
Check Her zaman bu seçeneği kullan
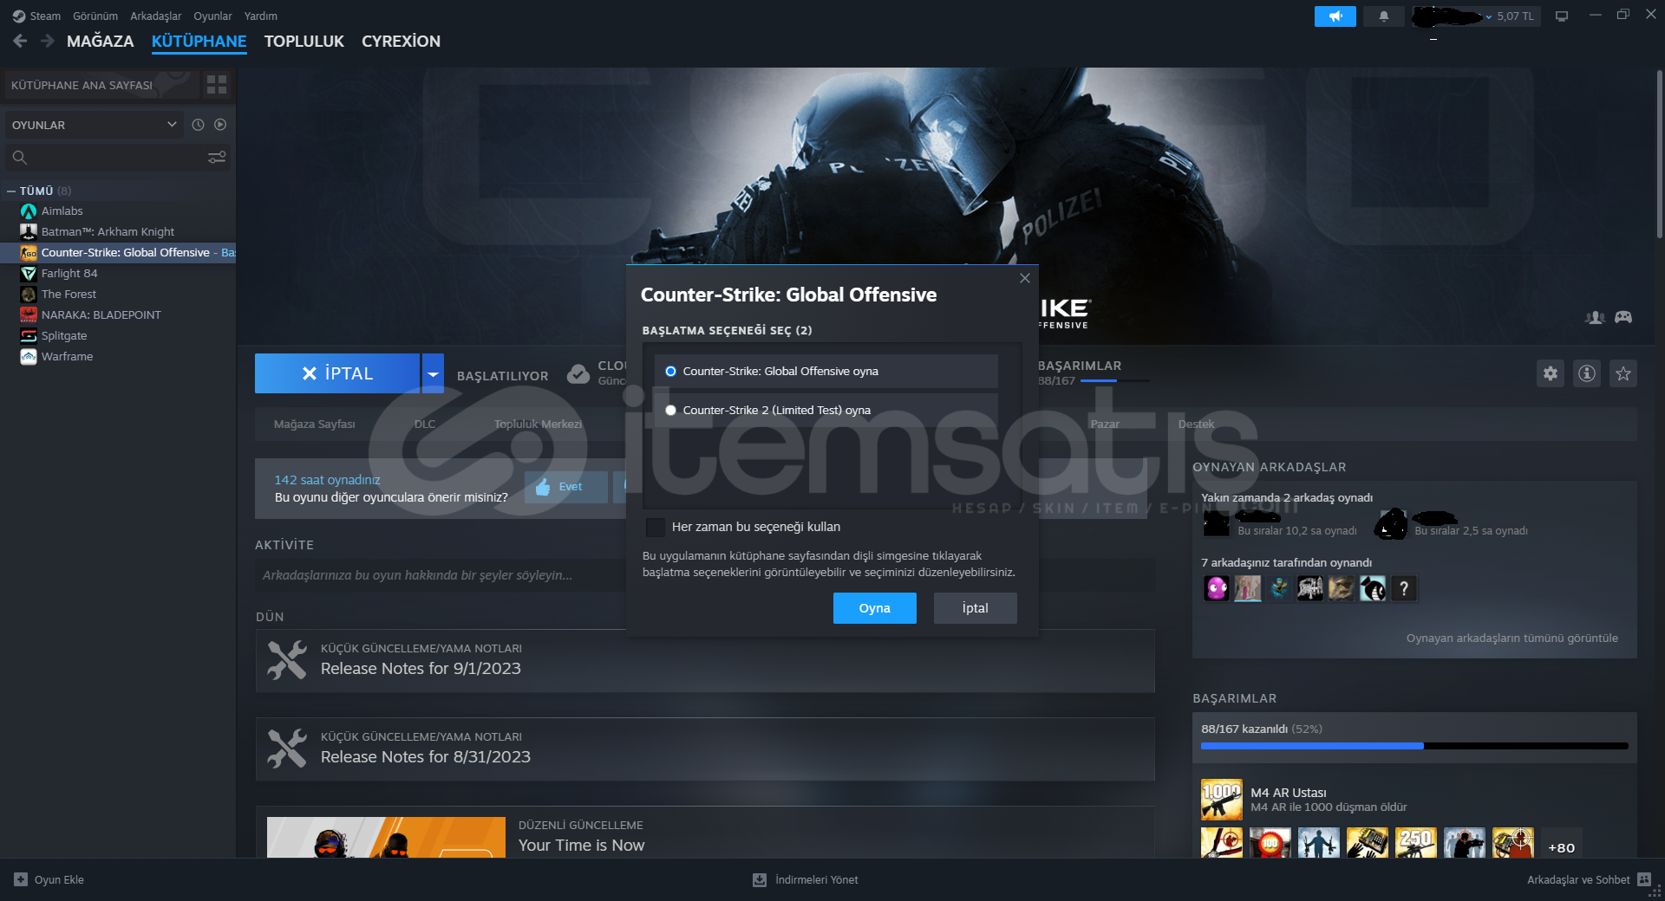pyautogui.click(x=656, y=527)
